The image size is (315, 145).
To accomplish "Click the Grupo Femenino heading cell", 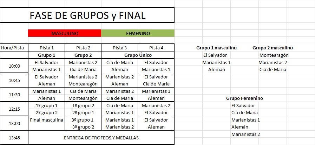I will (x=244, y=98).
